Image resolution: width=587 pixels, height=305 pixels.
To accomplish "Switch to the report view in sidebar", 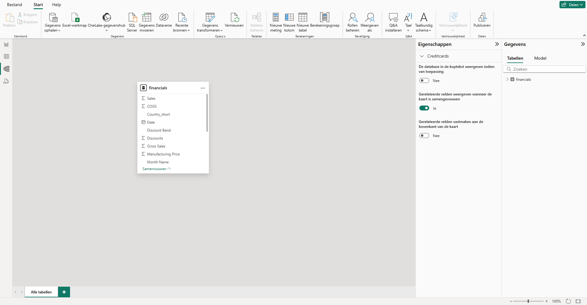I will 6,44.
